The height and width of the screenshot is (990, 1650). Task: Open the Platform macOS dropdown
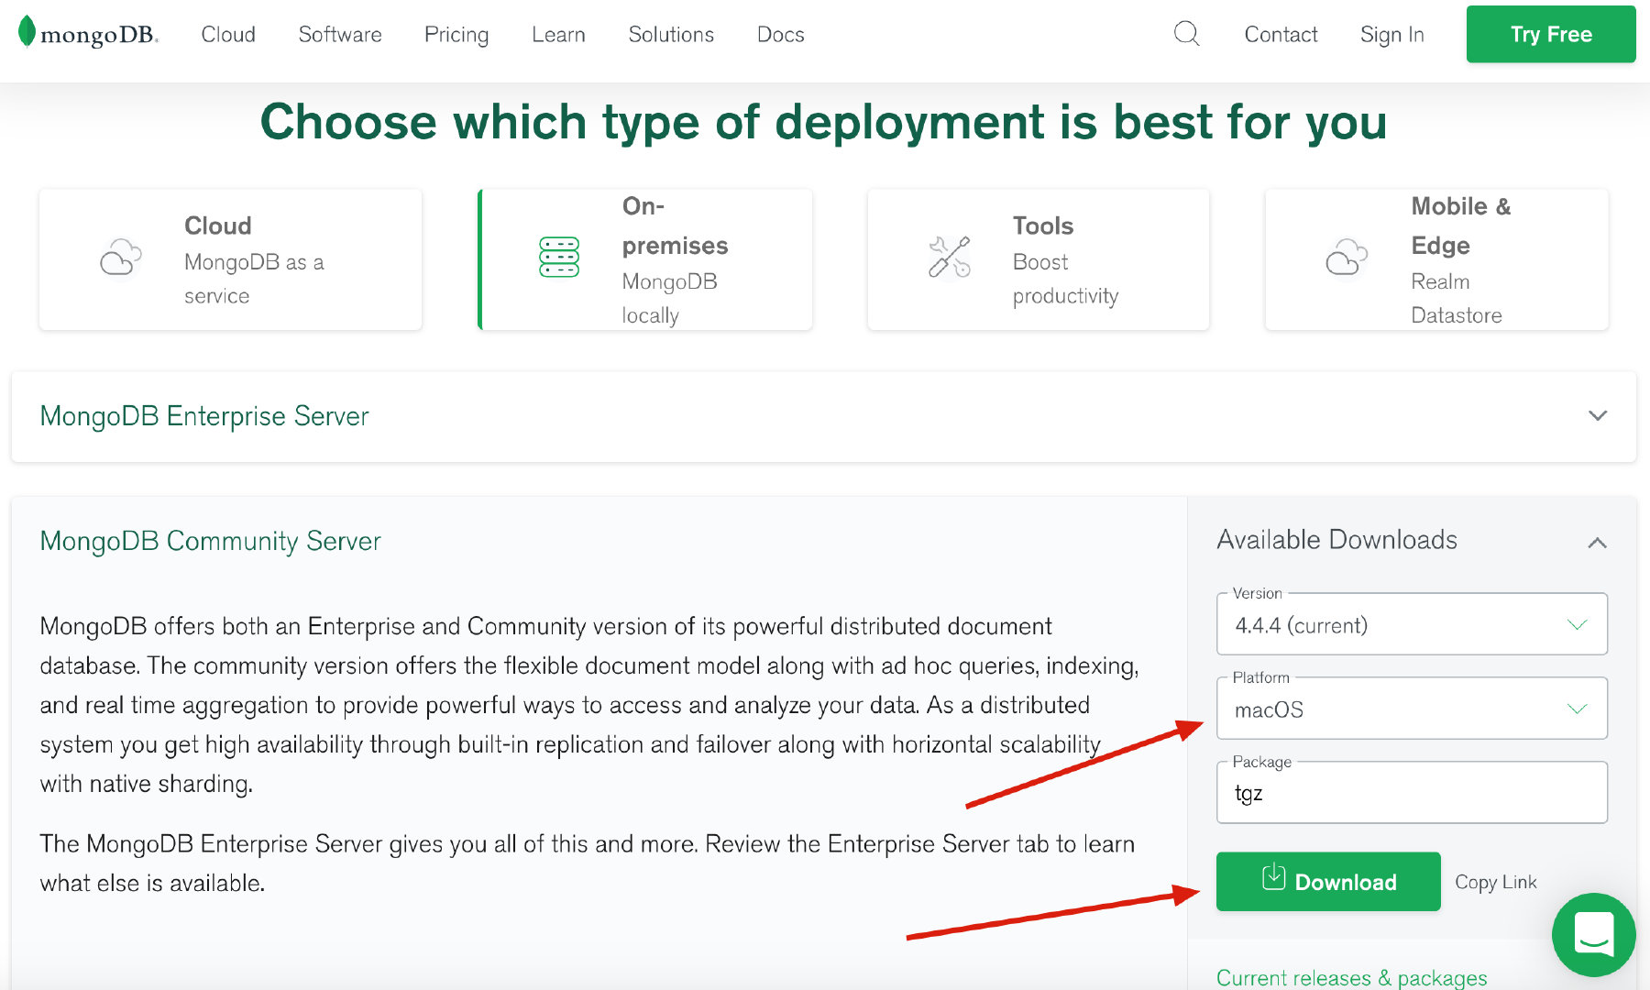pyautogui.click(x=1412, y=709)
